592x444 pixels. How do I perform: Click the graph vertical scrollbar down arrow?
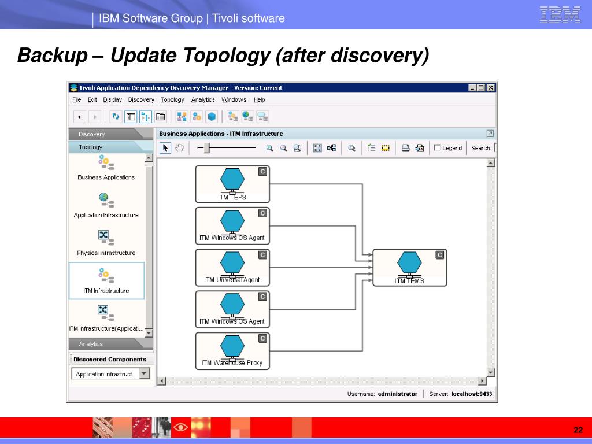point(490,372)
